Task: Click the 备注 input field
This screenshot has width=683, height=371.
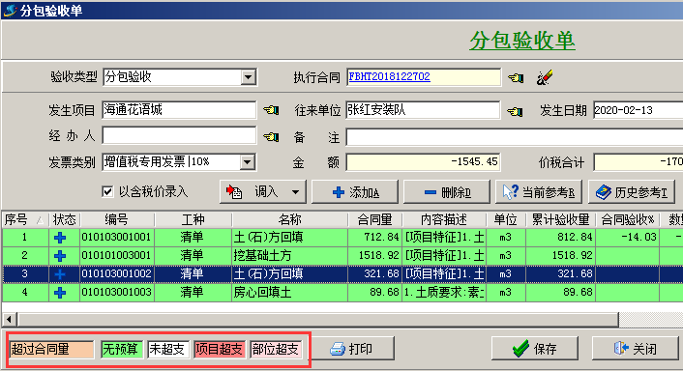Action: pos(515,137)
